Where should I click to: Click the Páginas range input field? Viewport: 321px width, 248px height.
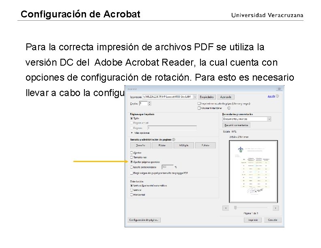click(x=172, y=128)
